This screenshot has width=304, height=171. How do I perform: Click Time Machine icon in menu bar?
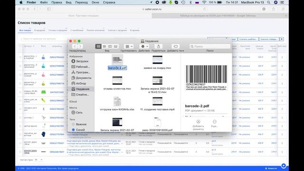183,2
